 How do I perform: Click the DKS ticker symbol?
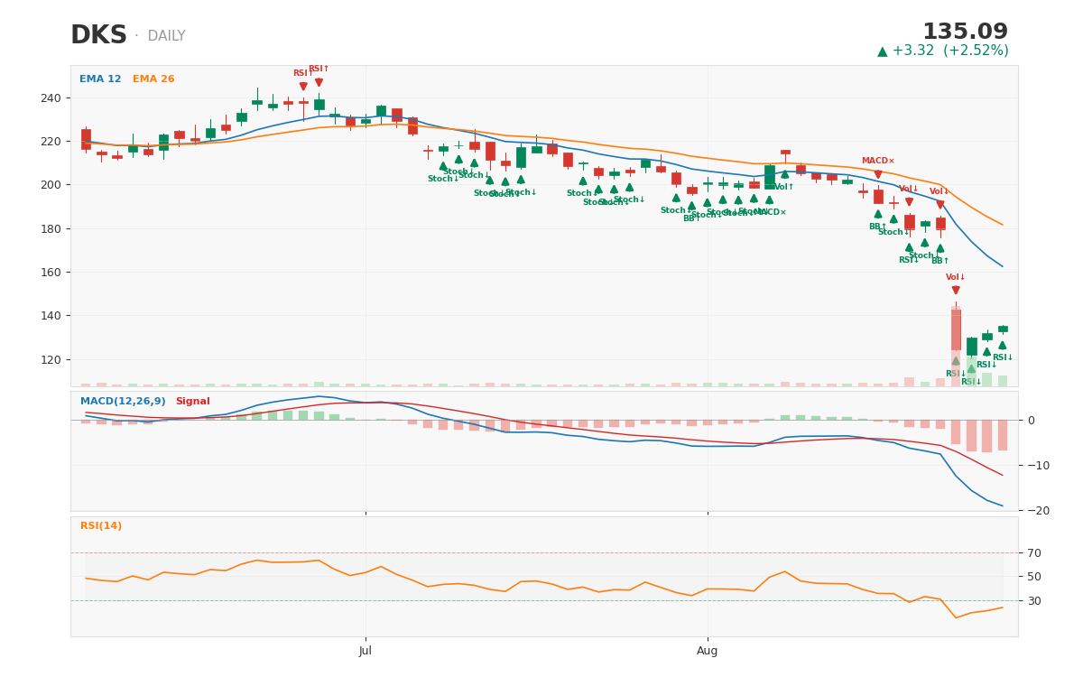[99, 36]
